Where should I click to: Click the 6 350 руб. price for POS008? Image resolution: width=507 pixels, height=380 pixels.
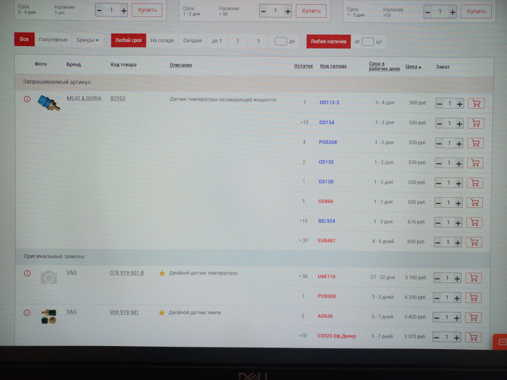coord(415,297)
